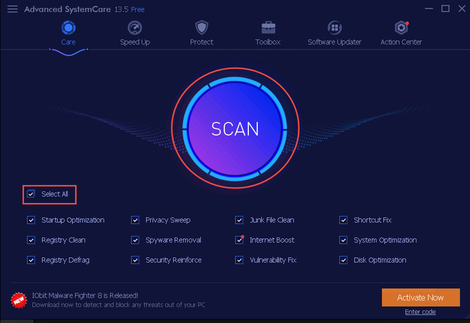
Task: Toggle the Select All checkbox
Action: [x=31, y=194]
